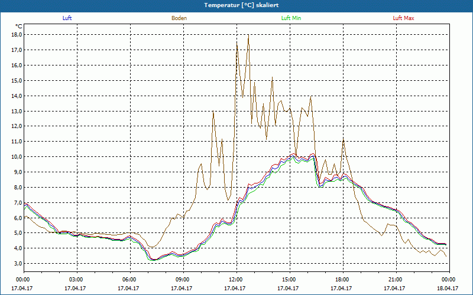Click the 09:00 time axis label
This screenshot has height=295, width=473.
point(183,280)
